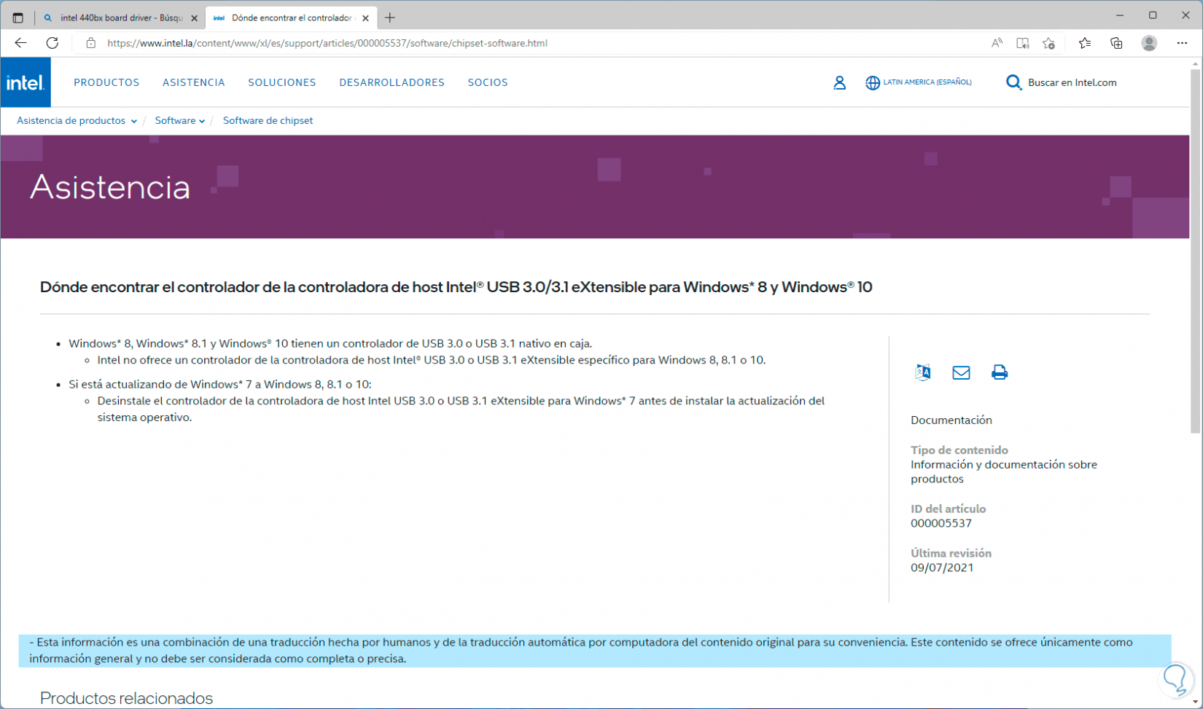Click the Intel logo home icon
This screenshot has height=709, width=1203.
click(x=26, y=82)
